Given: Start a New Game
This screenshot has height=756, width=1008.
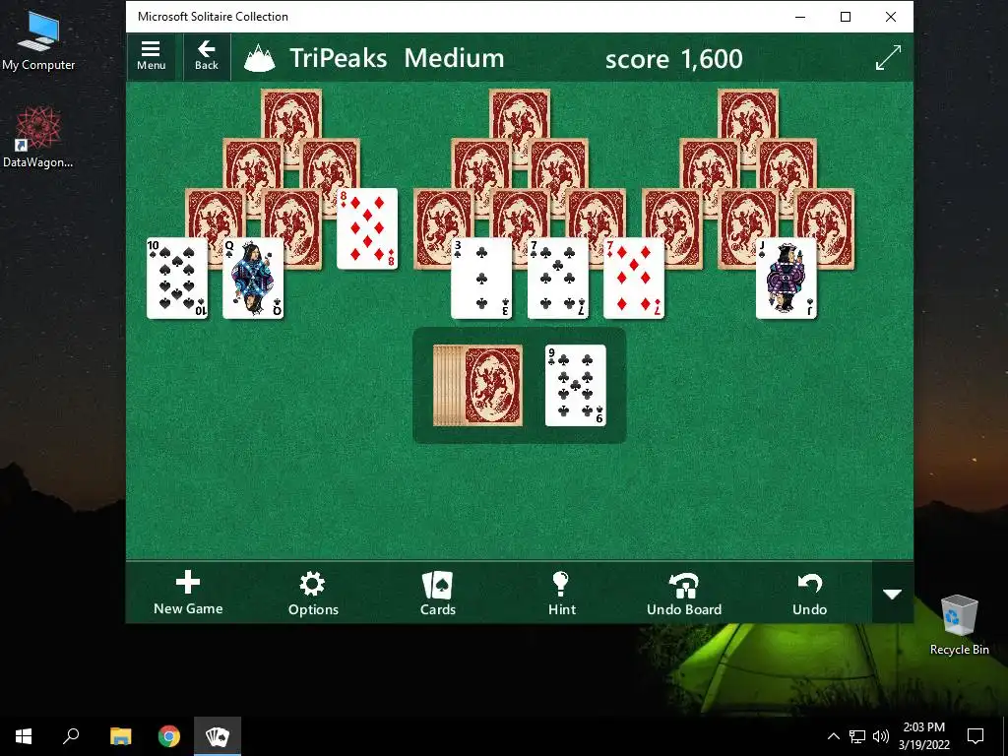Looking at the screenshot, I should [x=188, y=593].
